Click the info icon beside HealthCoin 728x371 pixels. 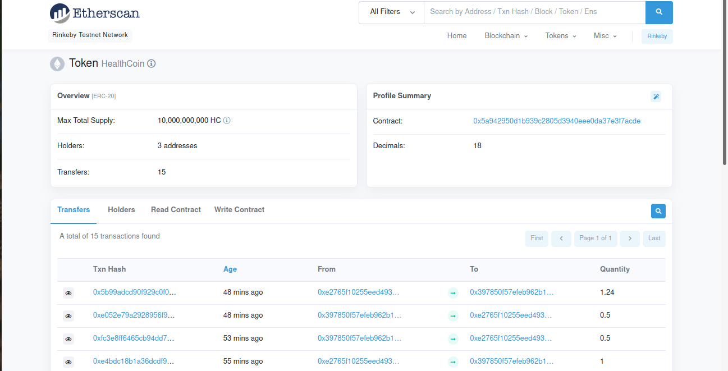click(152, 64)
